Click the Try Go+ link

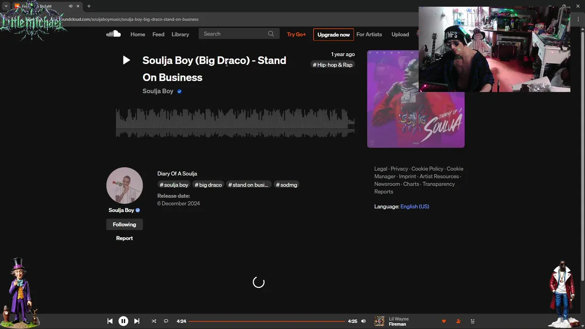[x=296, y=34]
